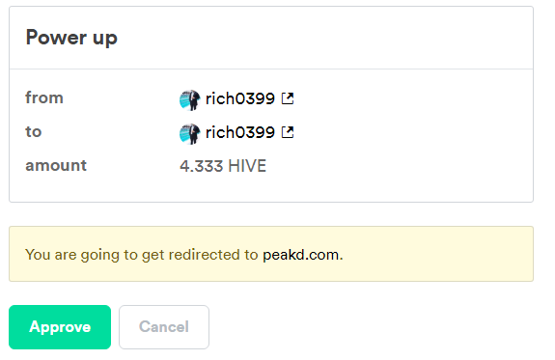
Task: Cancel the power up request
Action: click(x=164, y=327)
